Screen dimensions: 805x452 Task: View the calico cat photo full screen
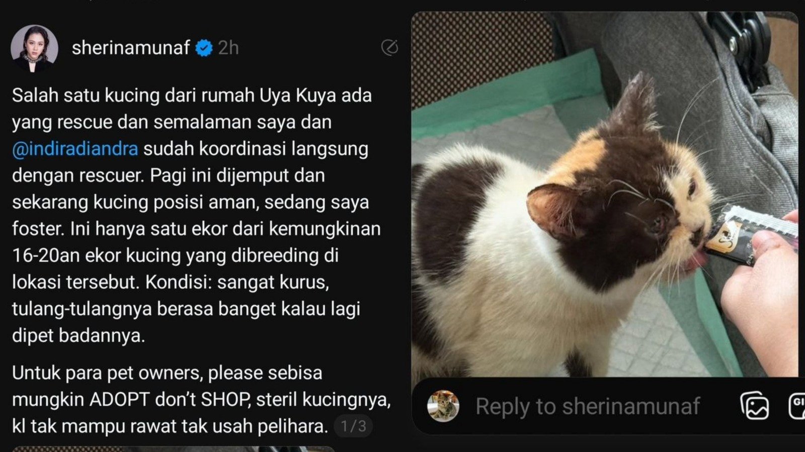pyautogui.click(x=605, y=194)
